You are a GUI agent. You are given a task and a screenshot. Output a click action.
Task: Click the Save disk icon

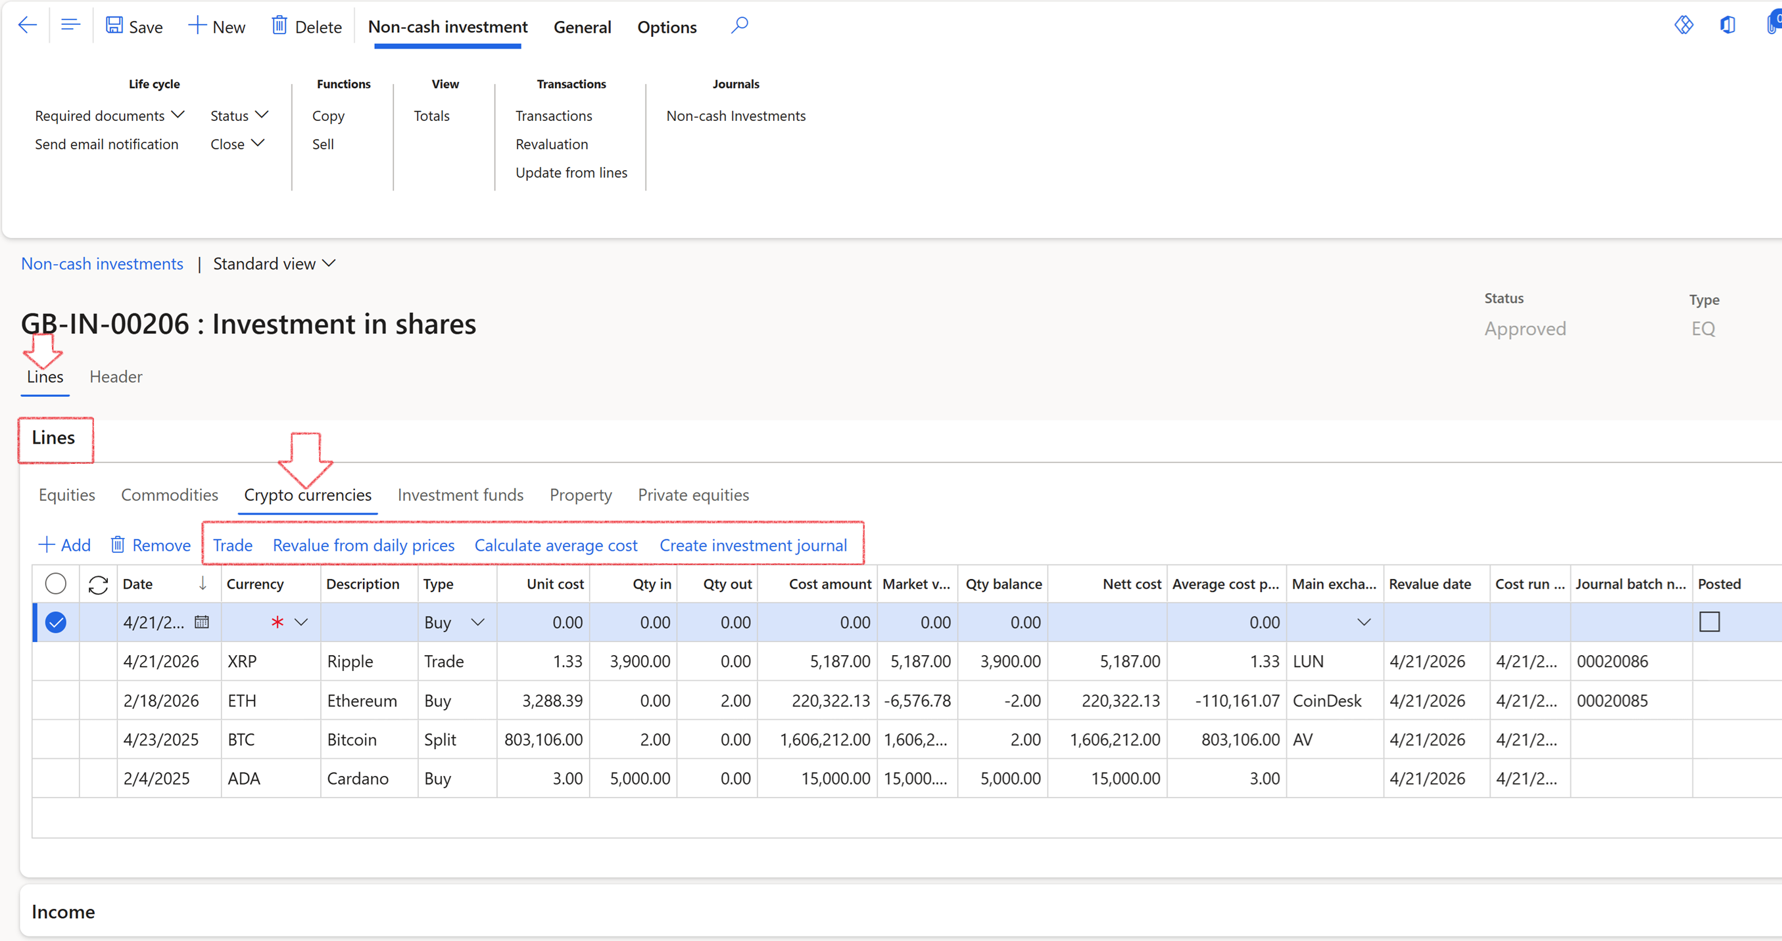point(114,26)
